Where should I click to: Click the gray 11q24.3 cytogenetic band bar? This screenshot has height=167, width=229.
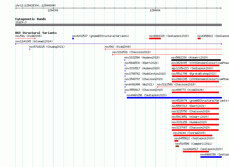click(118, 25)
